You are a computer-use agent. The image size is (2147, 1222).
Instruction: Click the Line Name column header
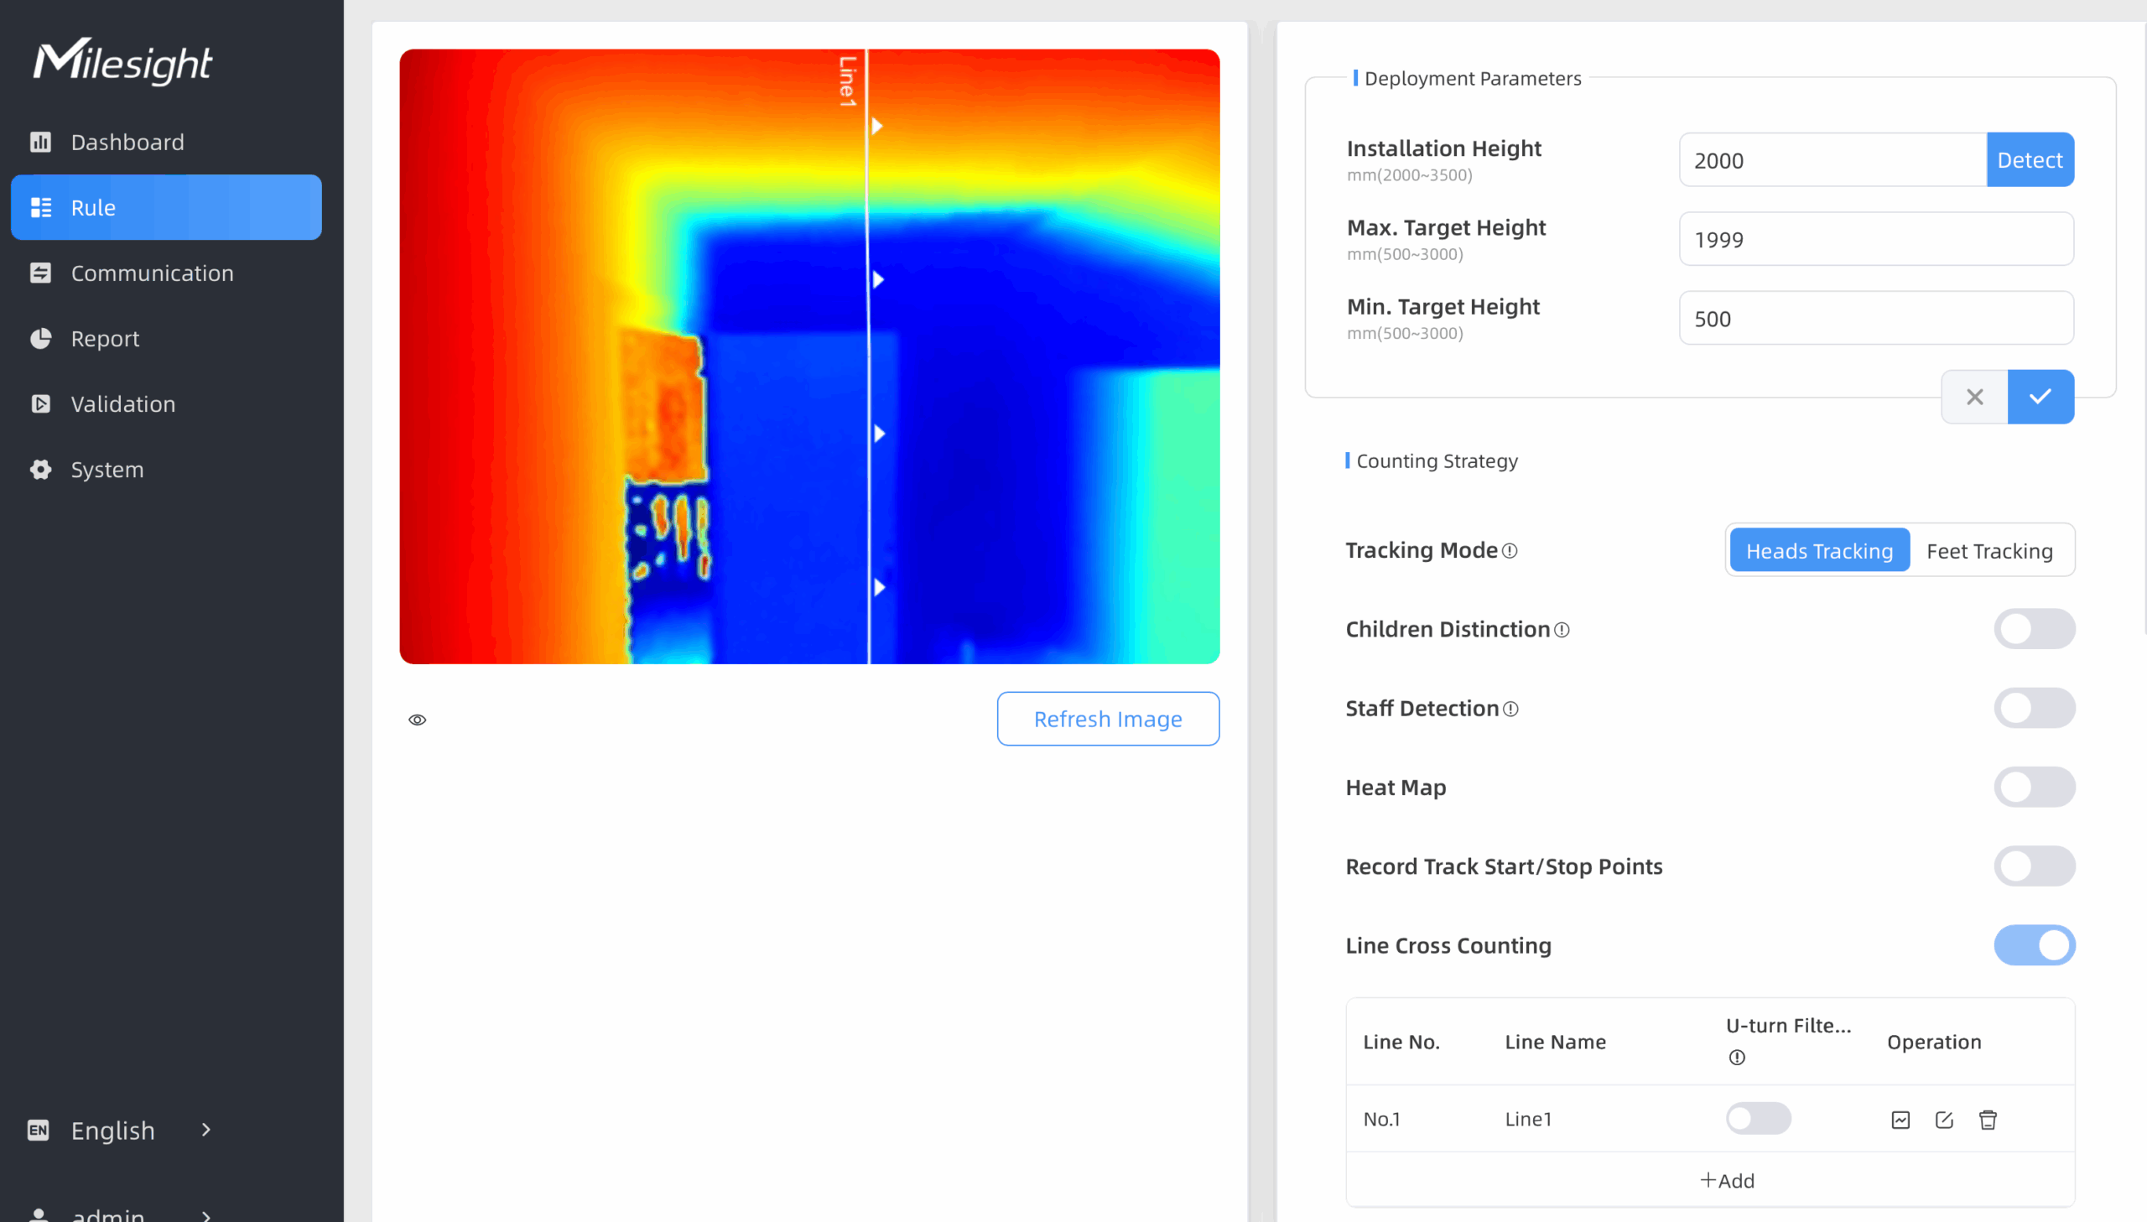click(x=1555, y=1042)
